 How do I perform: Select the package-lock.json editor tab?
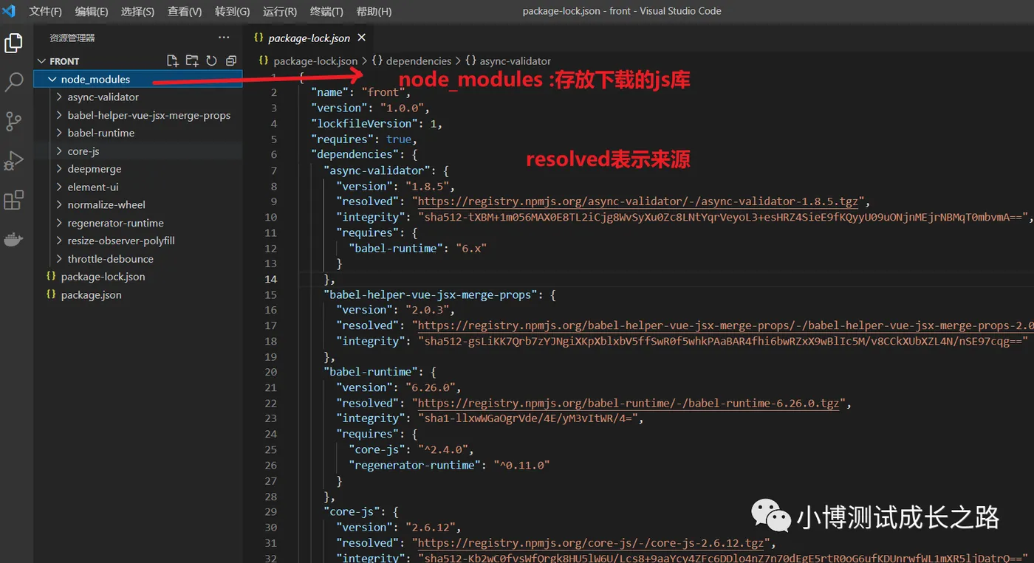pos(309,38)
